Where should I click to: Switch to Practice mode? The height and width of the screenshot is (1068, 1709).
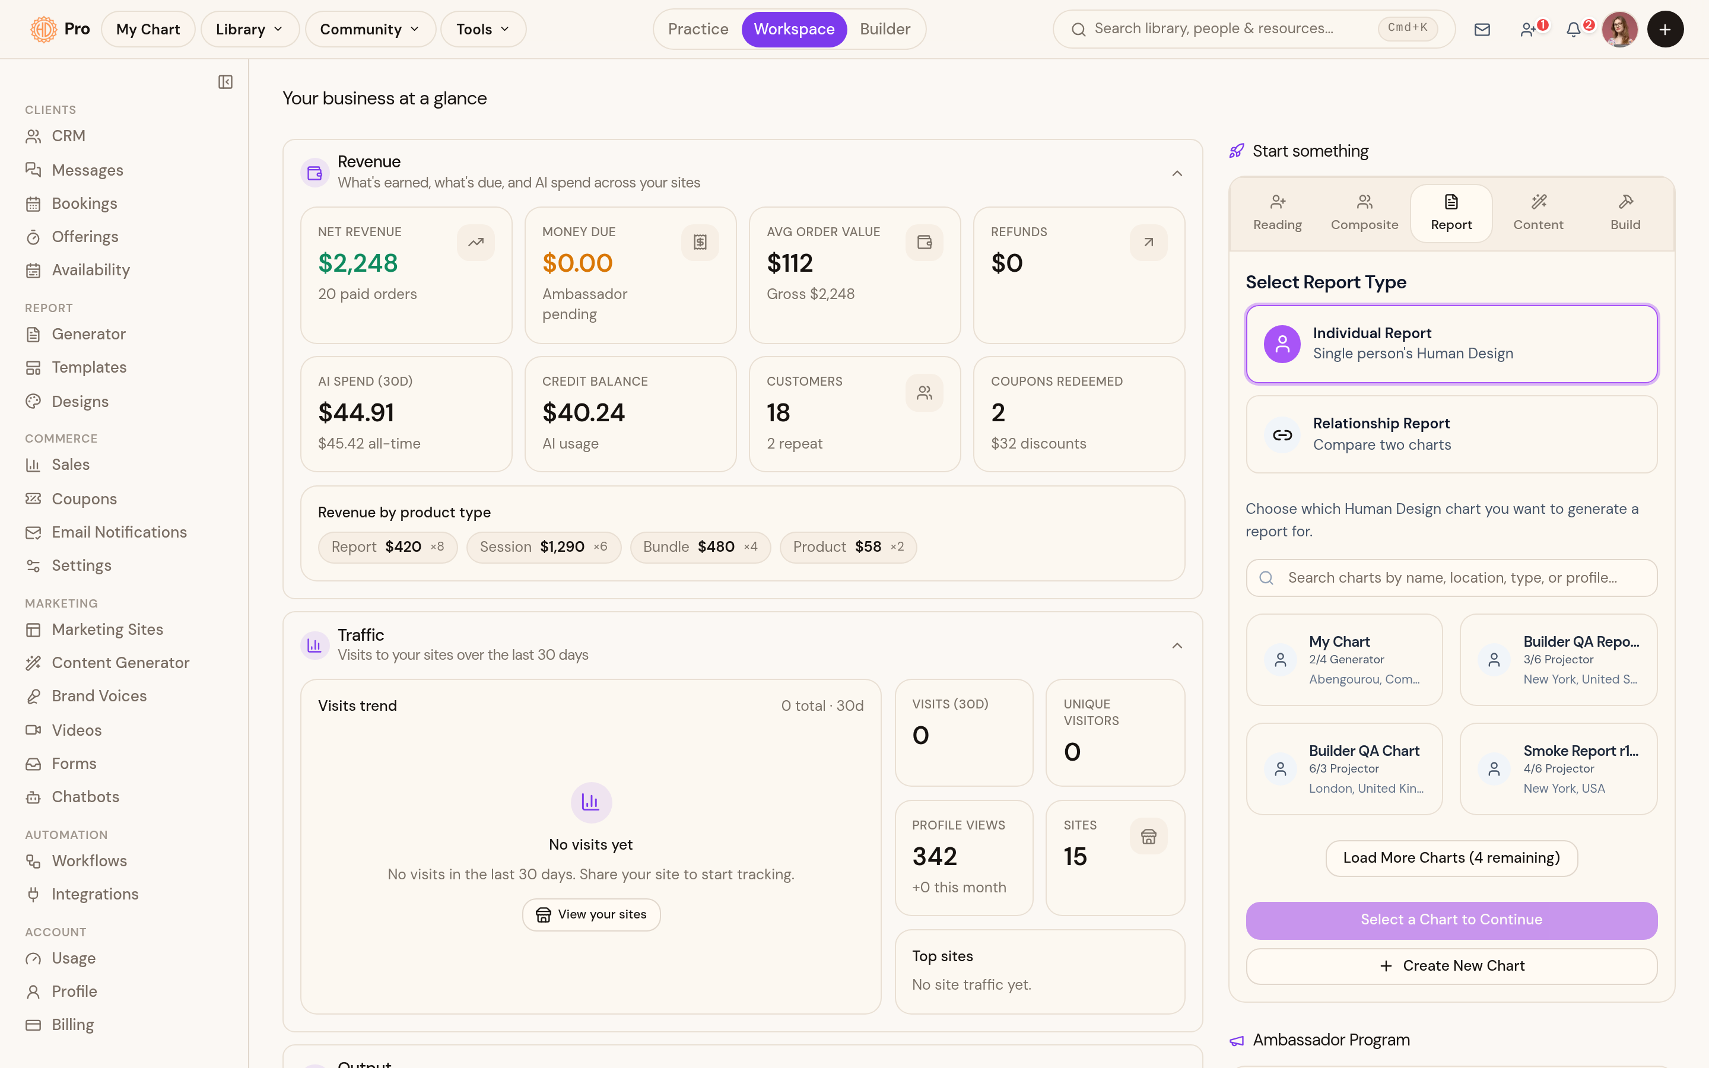698,29
